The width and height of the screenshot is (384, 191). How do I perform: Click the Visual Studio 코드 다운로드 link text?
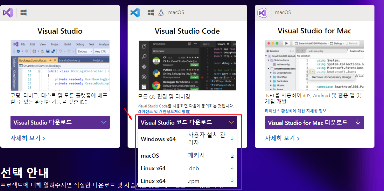click(x=176, y=122)
